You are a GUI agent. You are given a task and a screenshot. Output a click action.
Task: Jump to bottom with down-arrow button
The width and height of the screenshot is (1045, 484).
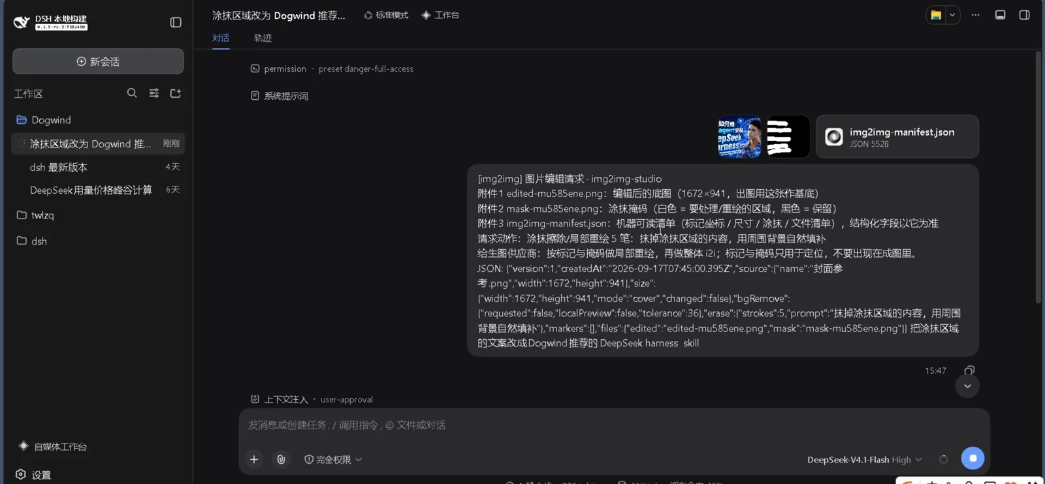click(x=967, y=386)
